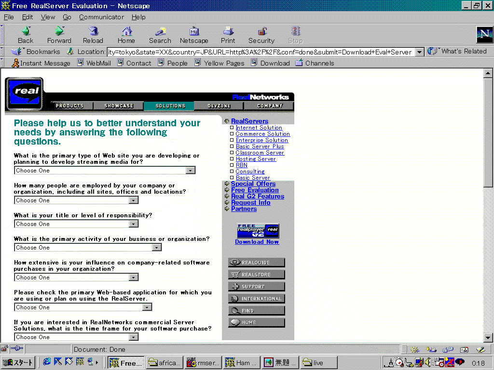Image resolution: width=494 pixels, height=370 pixels.
Task: Click the SUPPORT sidebar button
Action: (257, 286)
